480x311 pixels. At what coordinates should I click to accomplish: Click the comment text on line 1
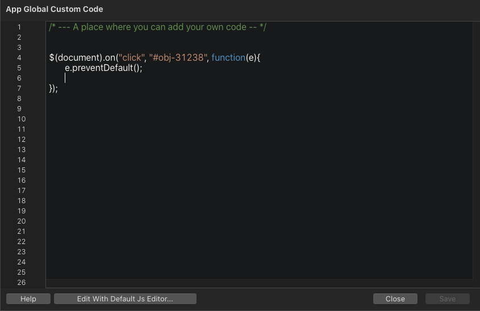pyautogui.click(x=157, y=27)
